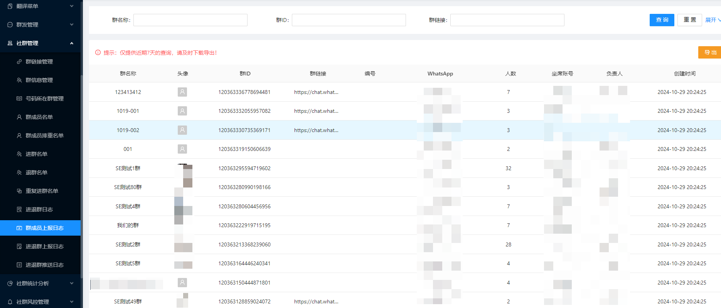Open the 群成员名单 menu item
This screenshot has height=308, width=721.
coord(40,117)
